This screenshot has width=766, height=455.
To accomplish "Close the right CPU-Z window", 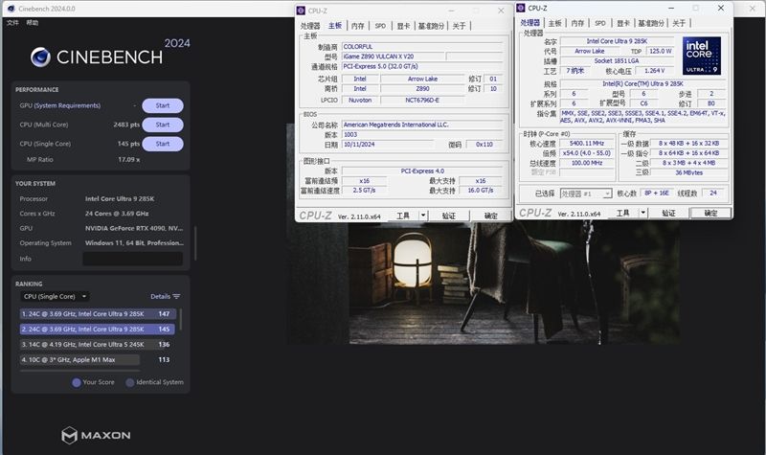I will coord(721,8).
